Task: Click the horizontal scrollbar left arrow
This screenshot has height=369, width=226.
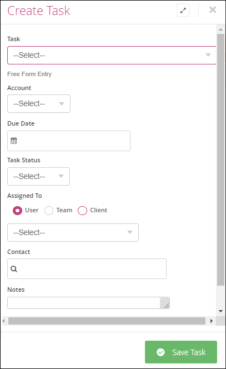Action: (3, 321)
